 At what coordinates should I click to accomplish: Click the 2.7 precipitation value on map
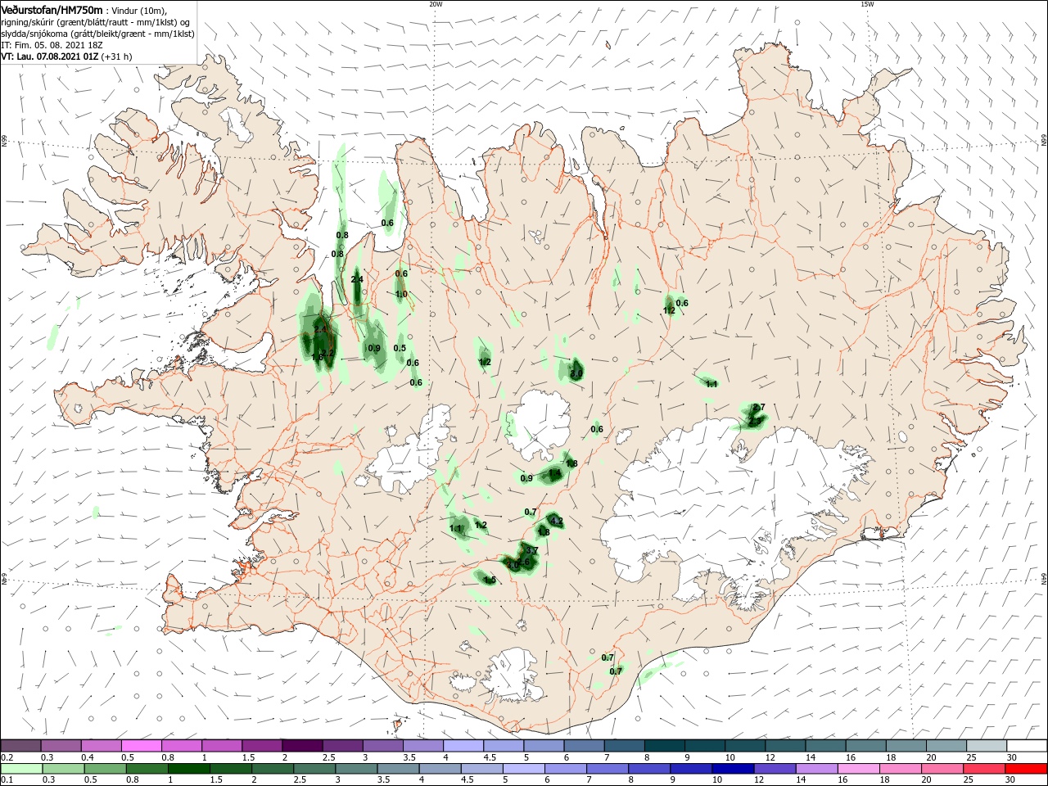758,407
